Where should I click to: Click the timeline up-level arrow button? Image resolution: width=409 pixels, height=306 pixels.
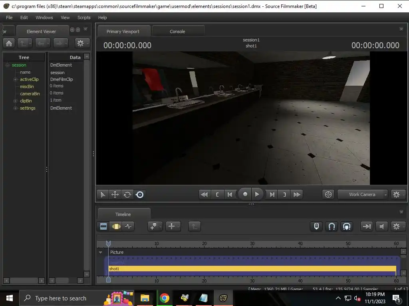195,226
